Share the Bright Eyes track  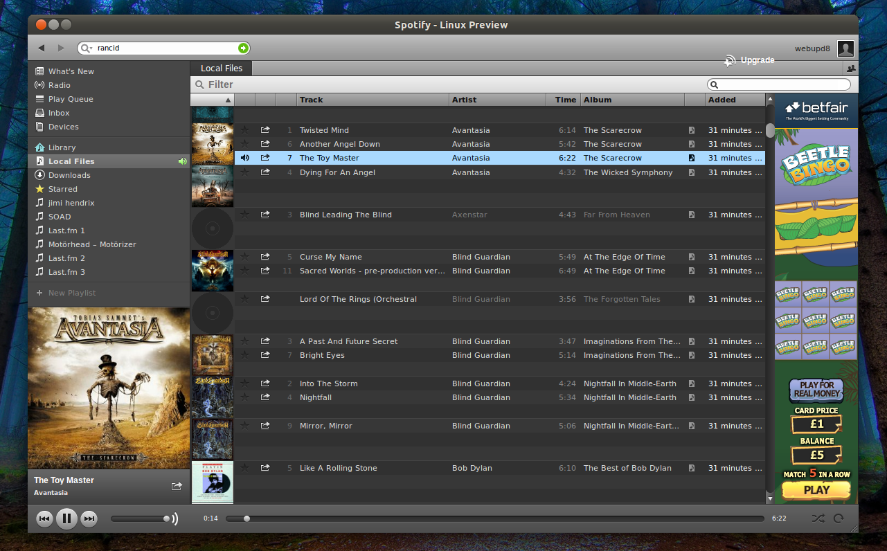(265, 355)
